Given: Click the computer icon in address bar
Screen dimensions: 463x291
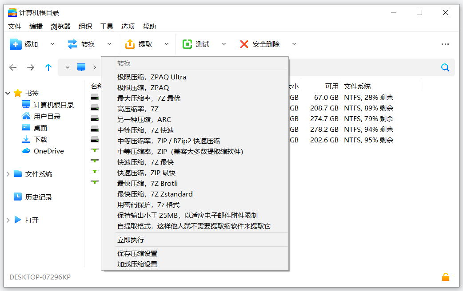Looking at the screenshot, I should click(81, 67).
